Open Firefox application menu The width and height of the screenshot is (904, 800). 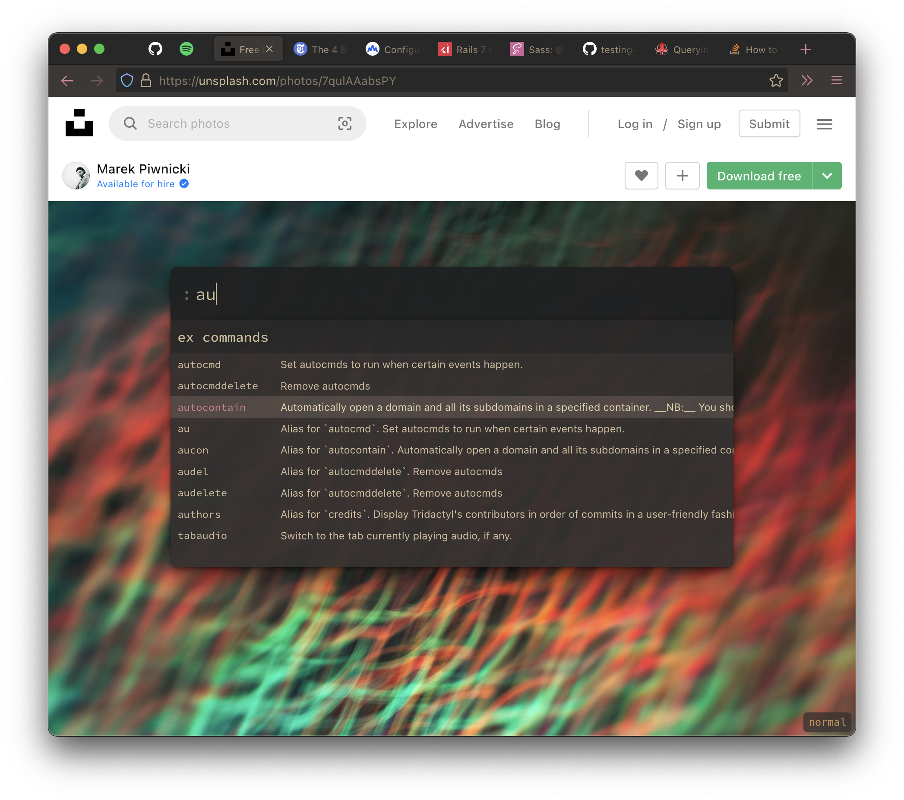(836, 80)
